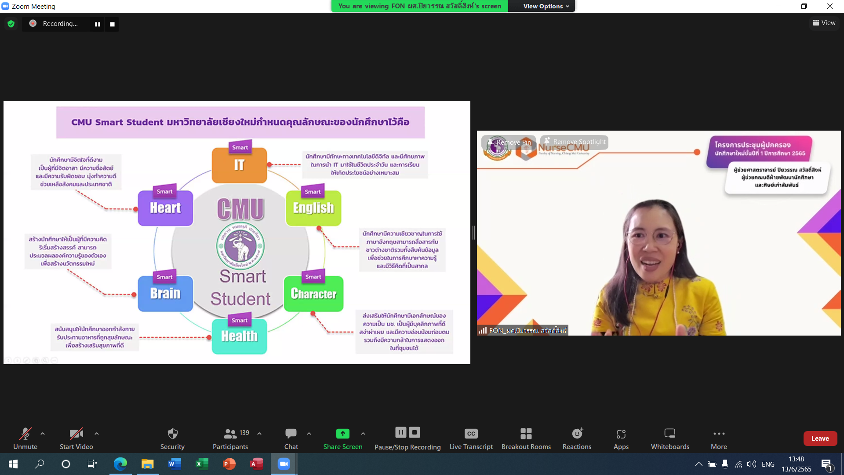
Task: Open the More options menu
Action: coord(719,438)
